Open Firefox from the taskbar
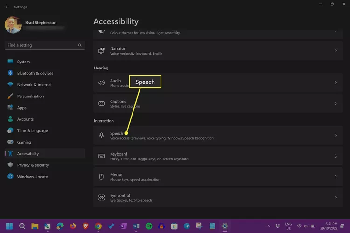 [x=73, y=226]
